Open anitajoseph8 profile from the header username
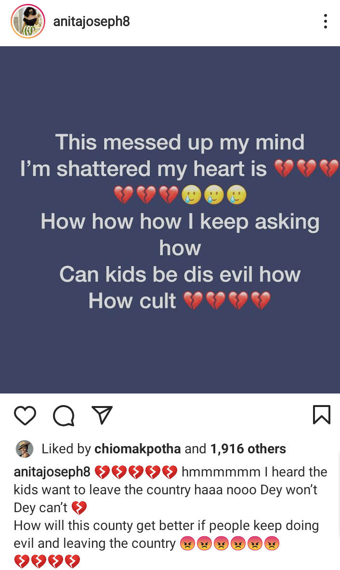 [x=92, y=21]
